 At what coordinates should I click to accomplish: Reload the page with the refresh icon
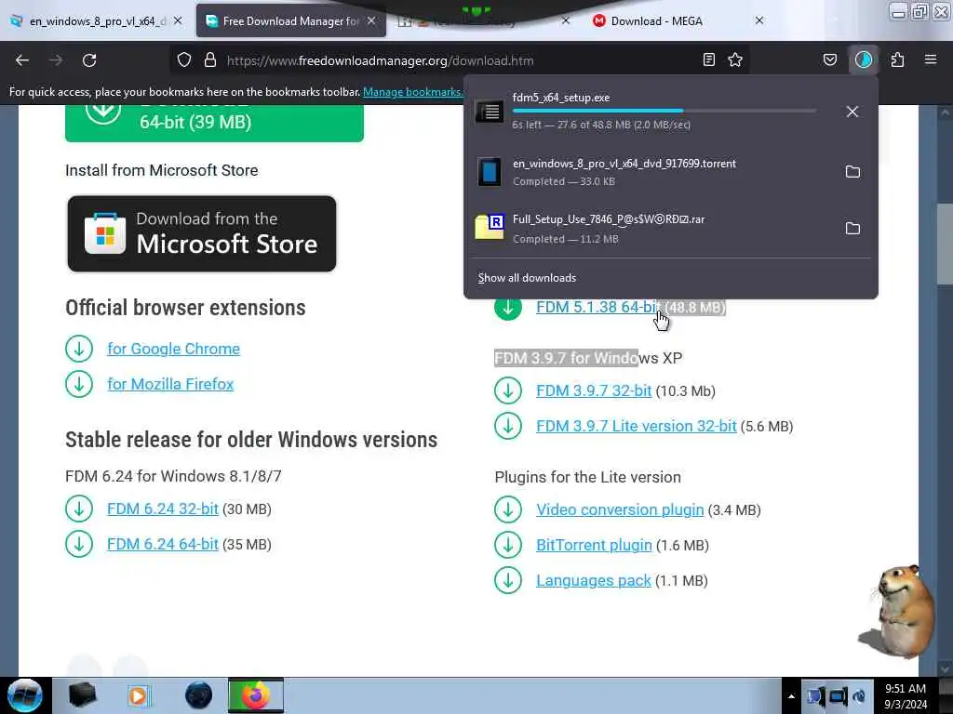[x=89, y=60]
